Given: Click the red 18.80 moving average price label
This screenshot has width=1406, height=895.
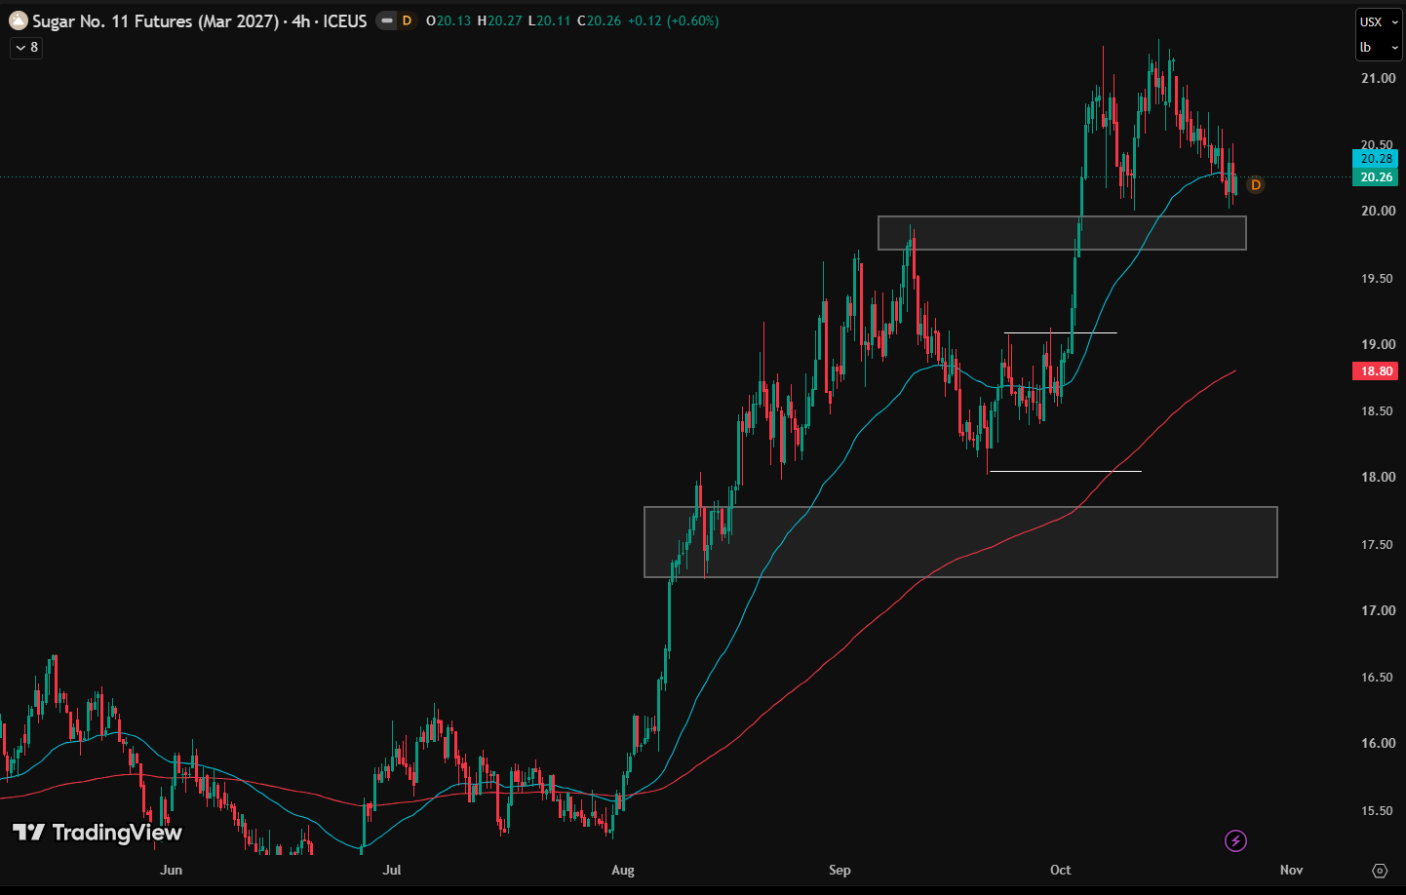Looking at the screenshot, I should [x=1376, y=370].
